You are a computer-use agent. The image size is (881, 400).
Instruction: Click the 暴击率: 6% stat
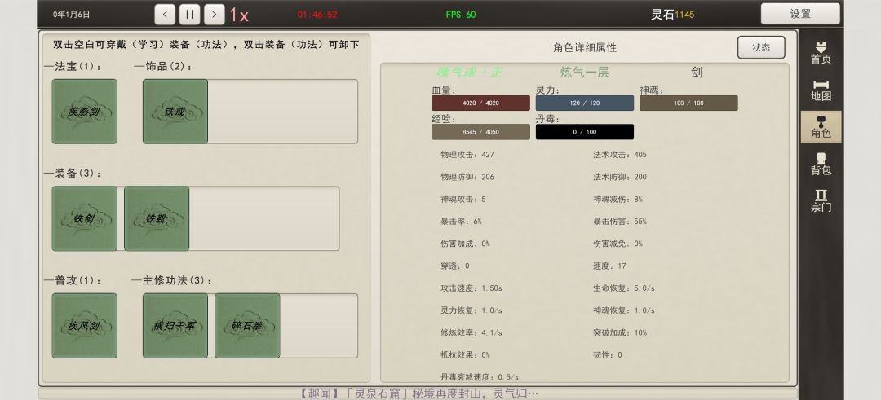461,221
